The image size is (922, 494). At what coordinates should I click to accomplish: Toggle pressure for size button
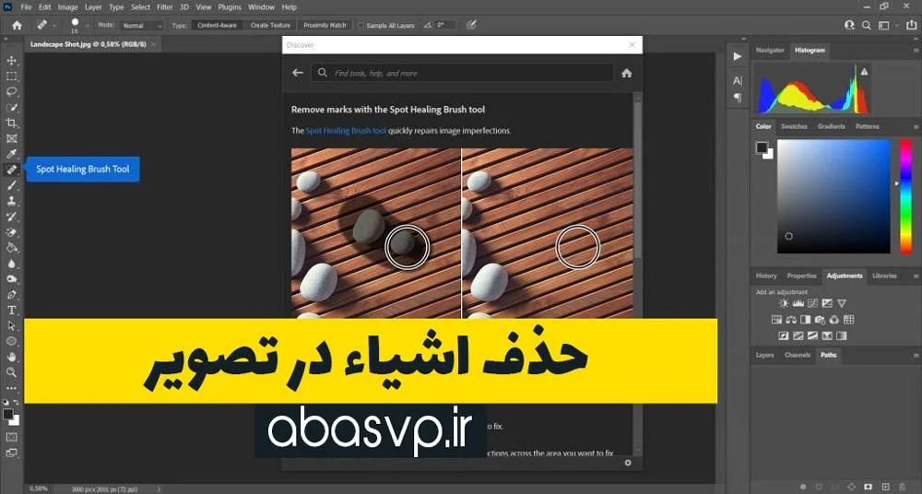coord(470,25)
